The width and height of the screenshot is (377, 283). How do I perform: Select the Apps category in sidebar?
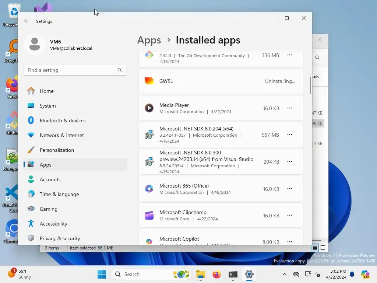point(75,165)
